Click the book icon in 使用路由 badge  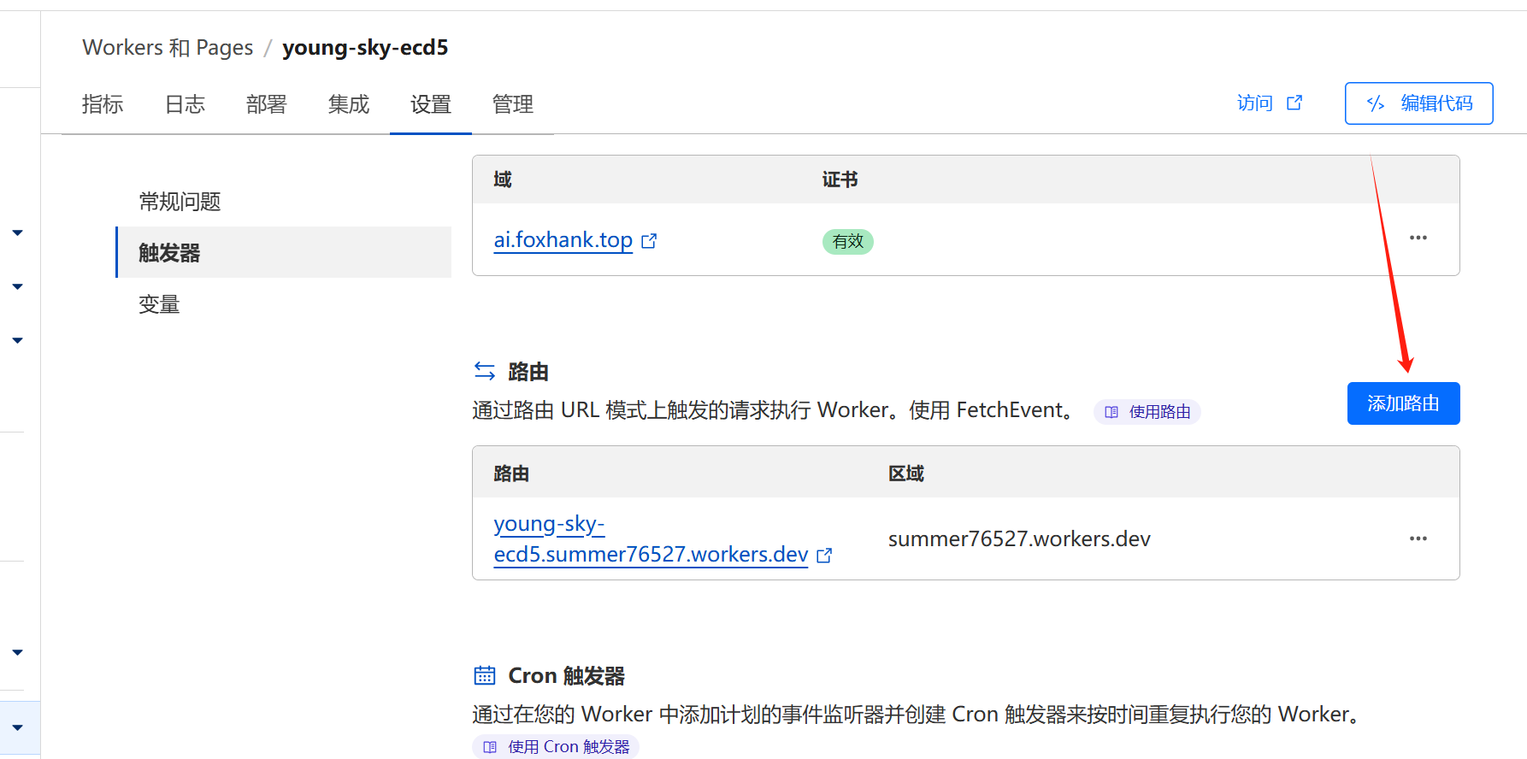[1111, 412]
